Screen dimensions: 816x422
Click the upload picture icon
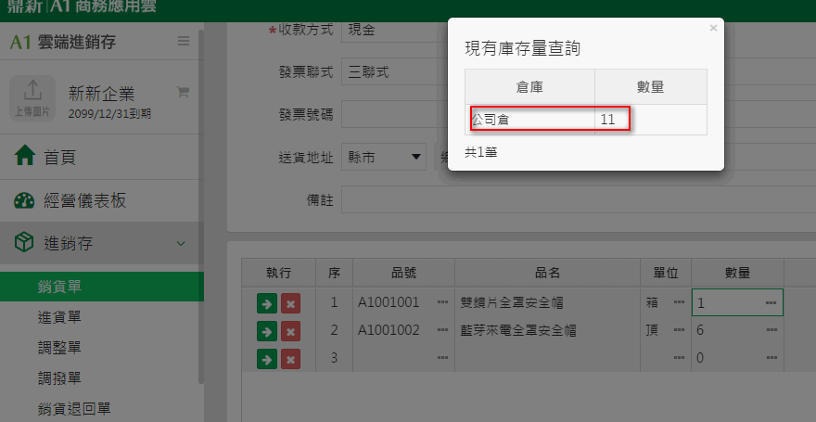[x=32, y=97]
